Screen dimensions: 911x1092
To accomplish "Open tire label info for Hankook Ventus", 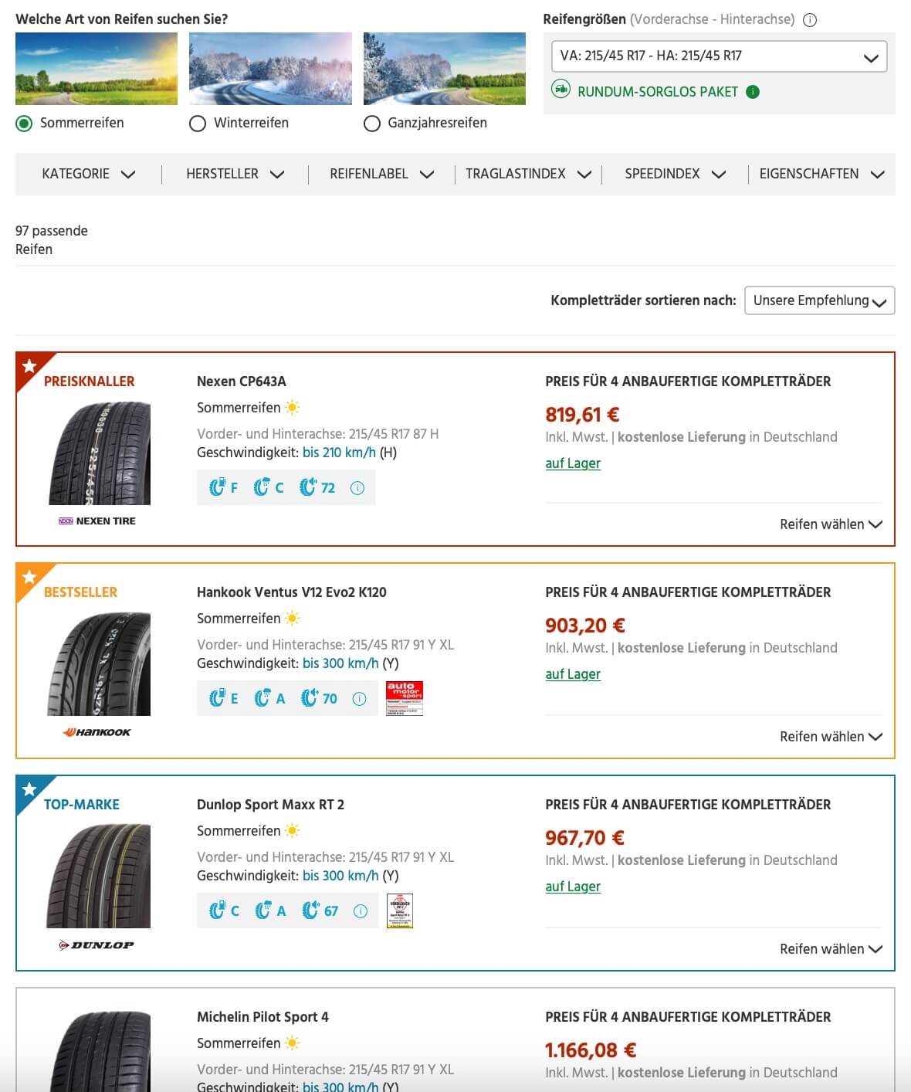I will click(x=359, y=699).
